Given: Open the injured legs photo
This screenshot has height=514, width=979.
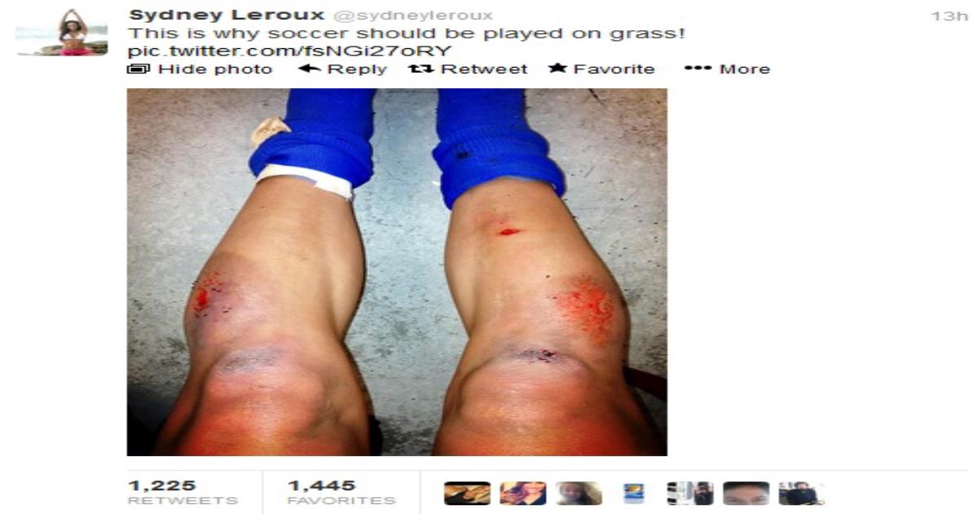Looking at the screenshot, I should pos(396,272).
